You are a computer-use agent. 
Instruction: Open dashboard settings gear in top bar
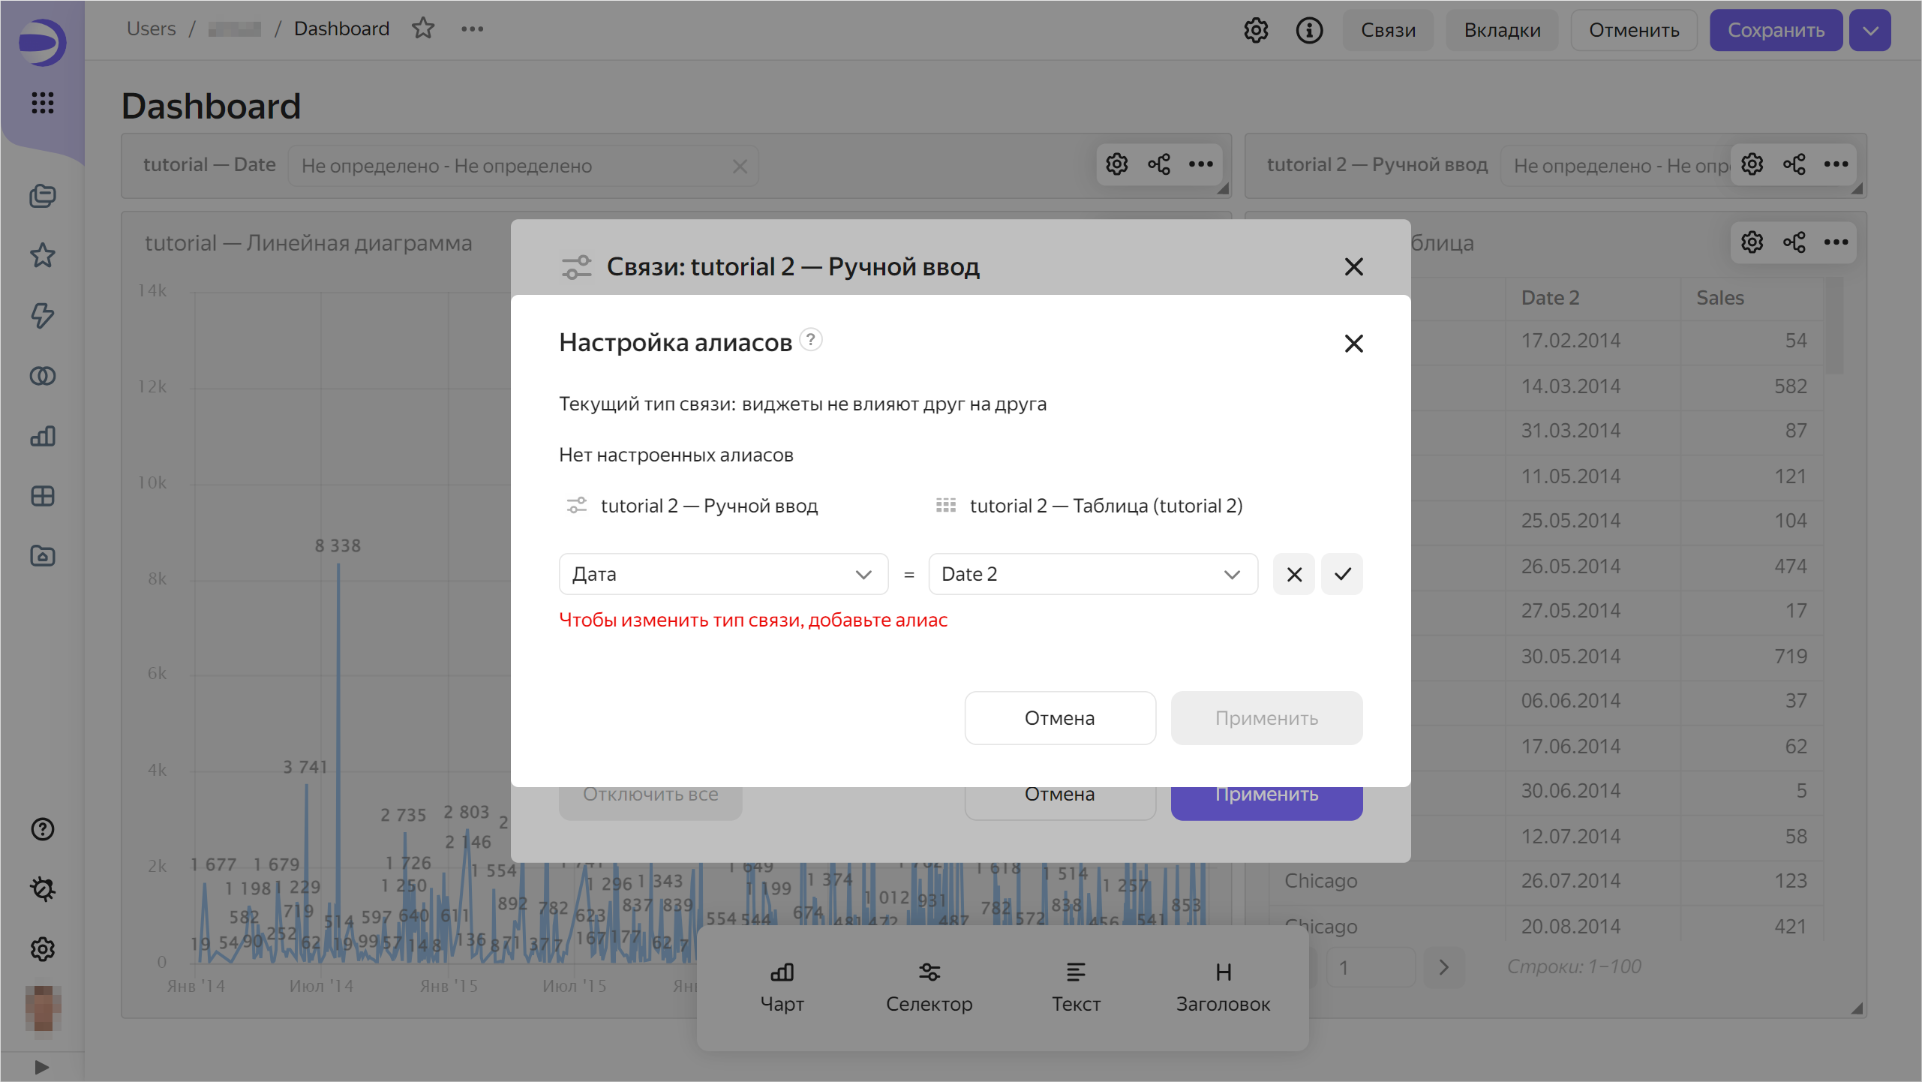[x=1256, y=30]
